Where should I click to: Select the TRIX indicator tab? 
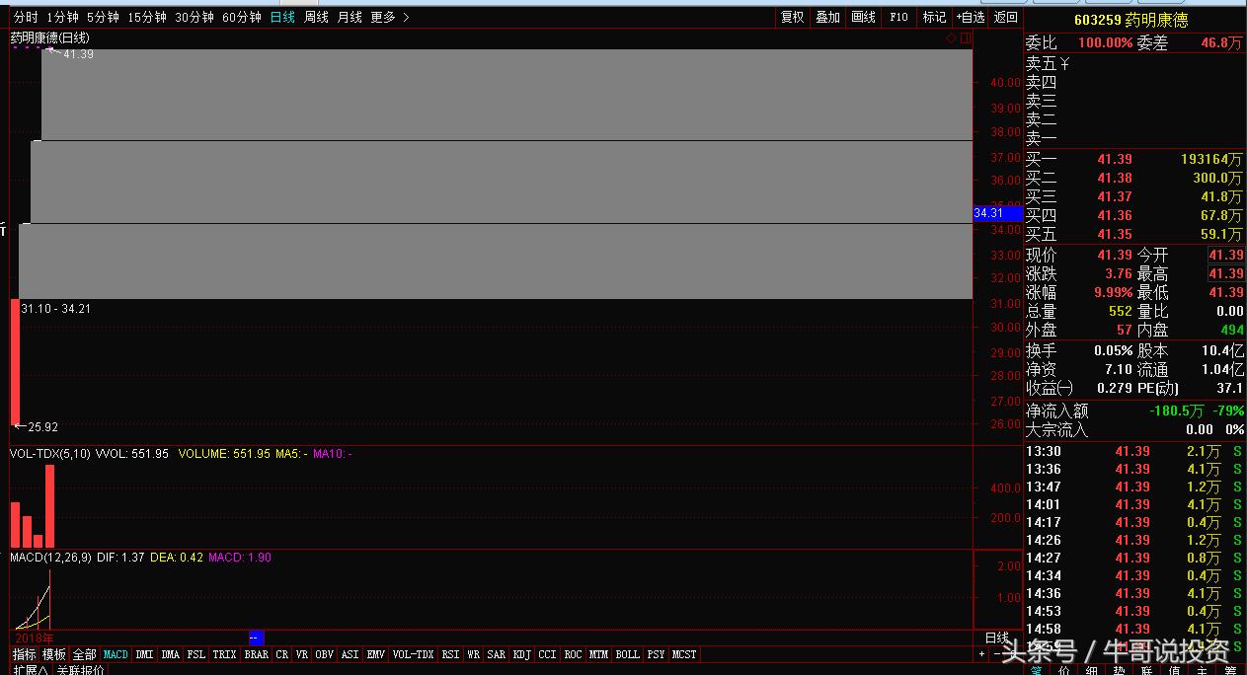pyautogui.click(x=224, y=654)
